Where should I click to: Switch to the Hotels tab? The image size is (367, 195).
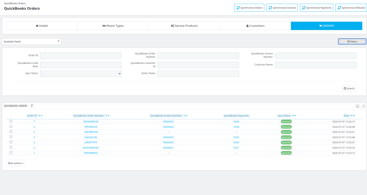(x=42, y=26)
